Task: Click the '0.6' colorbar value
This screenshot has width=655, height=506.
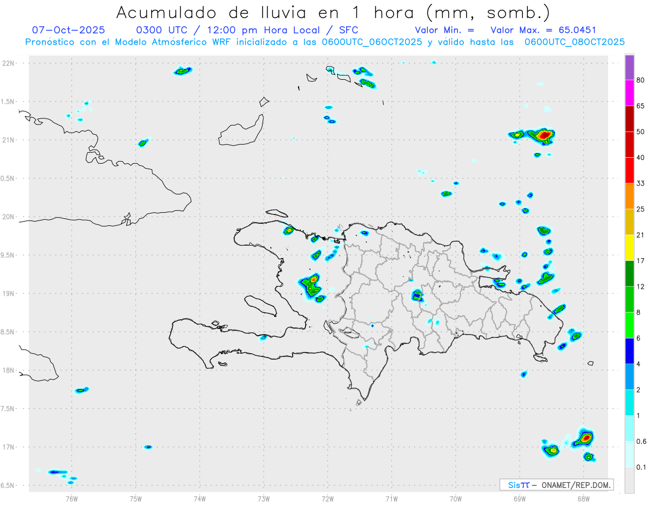Action: 642,441
